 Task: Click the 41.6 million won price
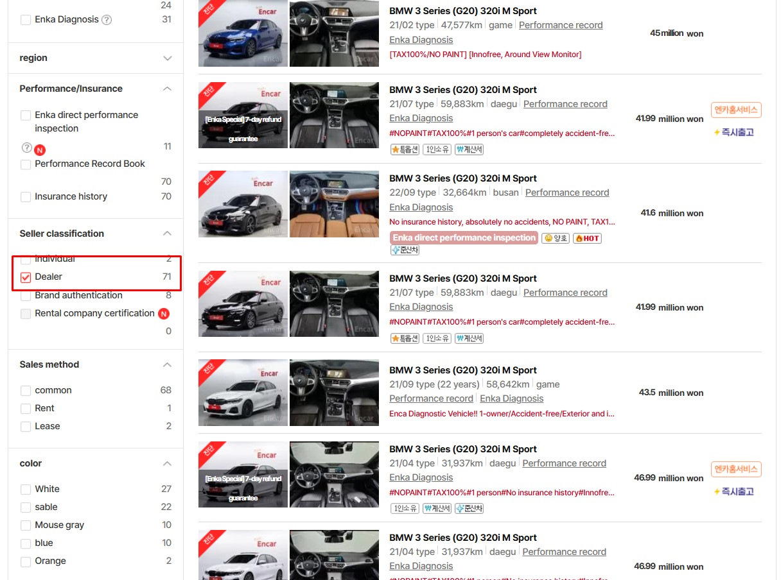pyautogui.click(x=672, y=213)
